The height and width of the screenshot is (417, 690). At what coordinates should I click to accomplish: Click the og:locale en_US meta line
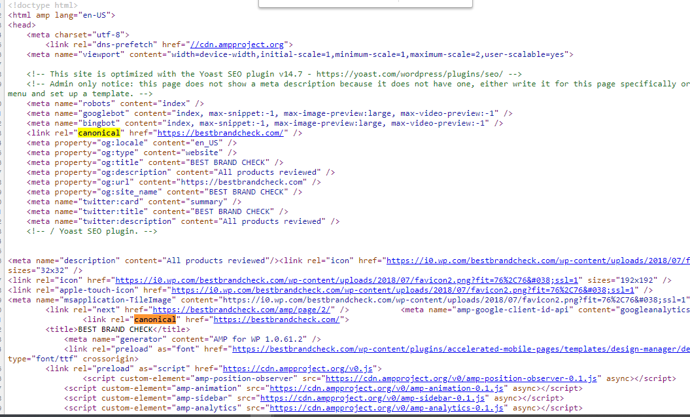[131, 143]
